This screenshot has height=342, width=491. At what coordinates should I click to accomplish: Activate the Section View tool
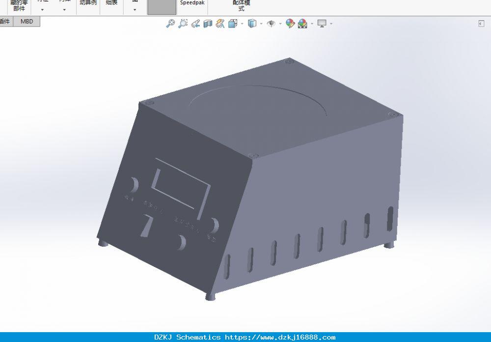208,24
